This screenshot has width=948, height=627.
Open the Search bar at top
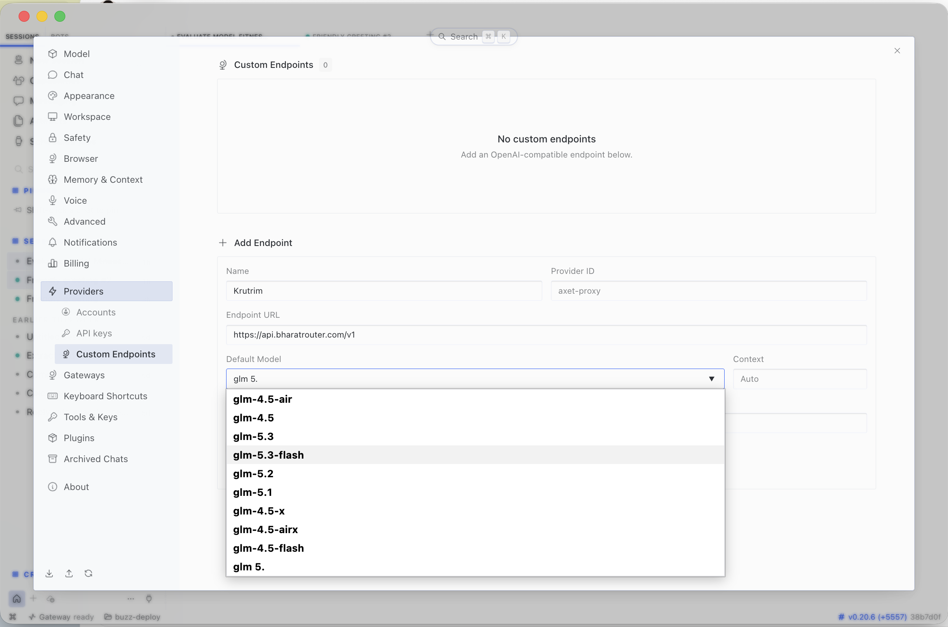tap(474, 36)
